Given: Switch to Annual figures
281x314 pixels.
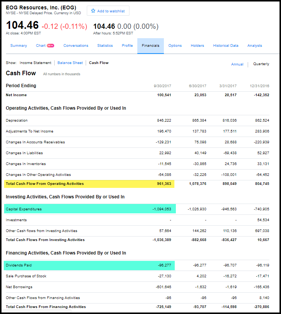Looking at the screenshot, I should (237, 64).
